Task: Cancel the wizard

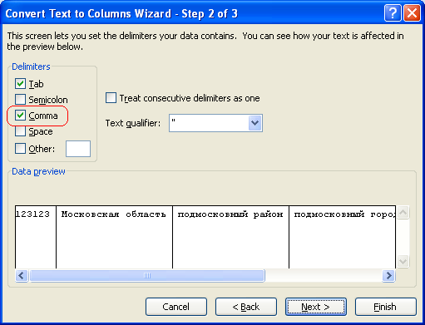Action: (176, 307)
